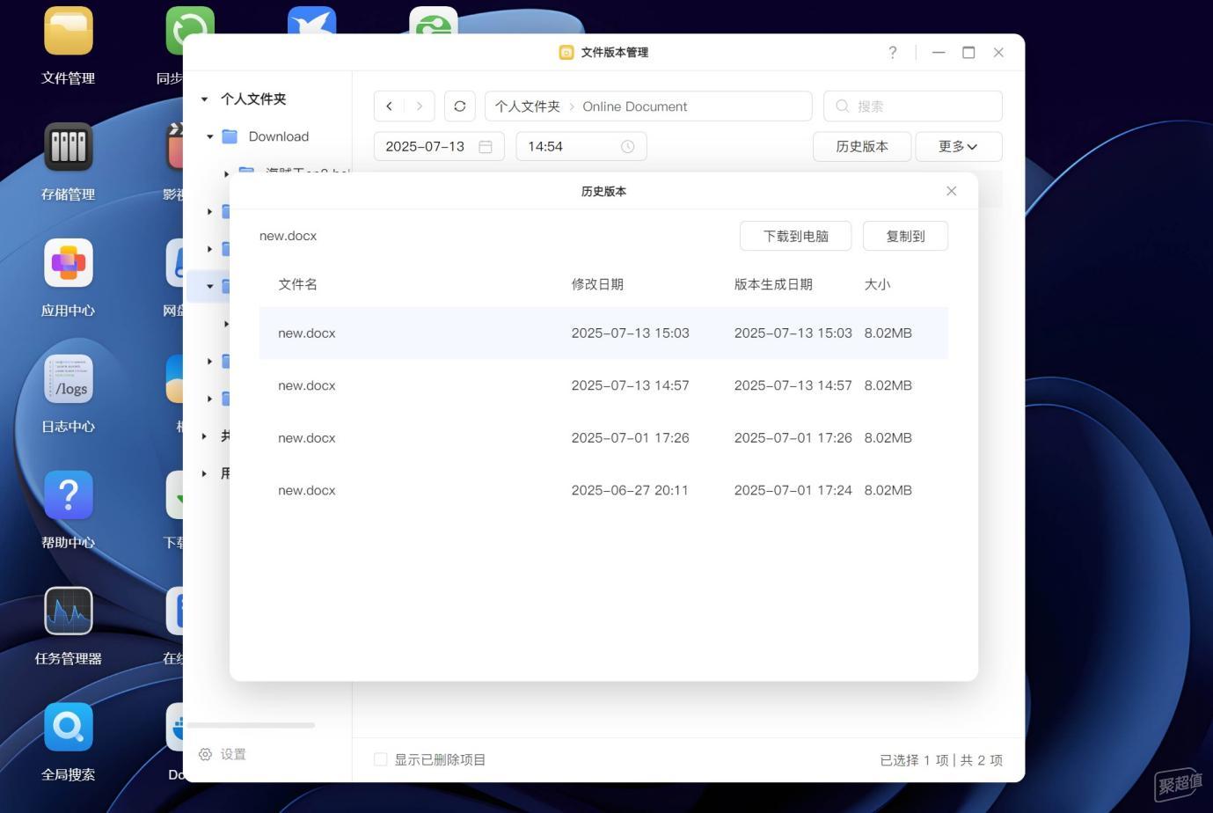Click the forward navigation arrow
The height and width of the screenshot is (813, 1213).
(420, 106)
